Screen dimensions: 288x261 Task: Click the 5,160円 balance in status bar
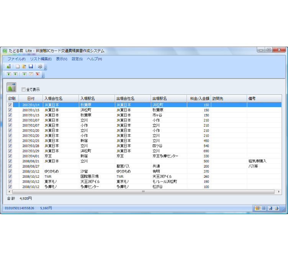(x=46, y=208)
